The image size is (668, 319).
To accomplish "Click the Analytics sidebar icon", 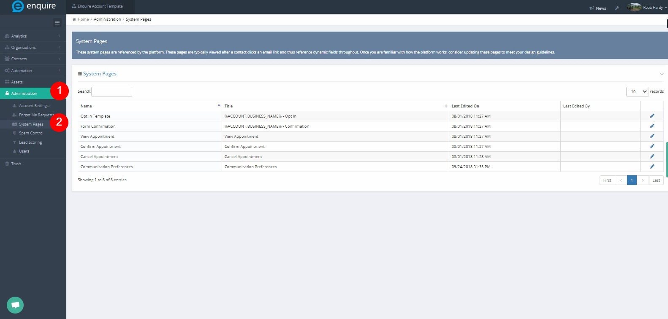I will pos(7,36).
